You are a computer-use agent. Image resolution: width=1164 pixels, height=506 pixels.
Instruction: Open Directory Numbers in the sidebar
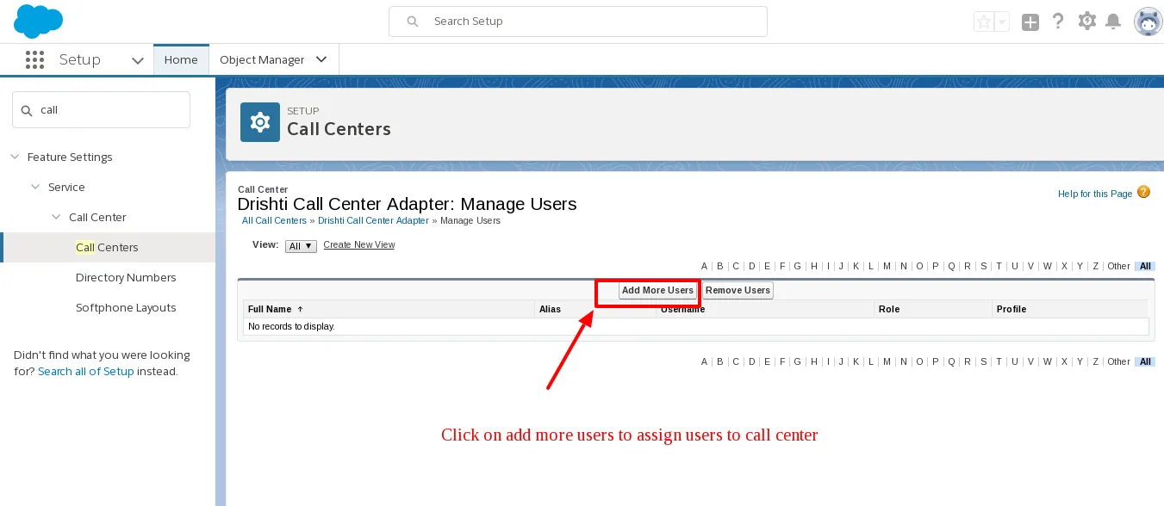pos(126,277)
